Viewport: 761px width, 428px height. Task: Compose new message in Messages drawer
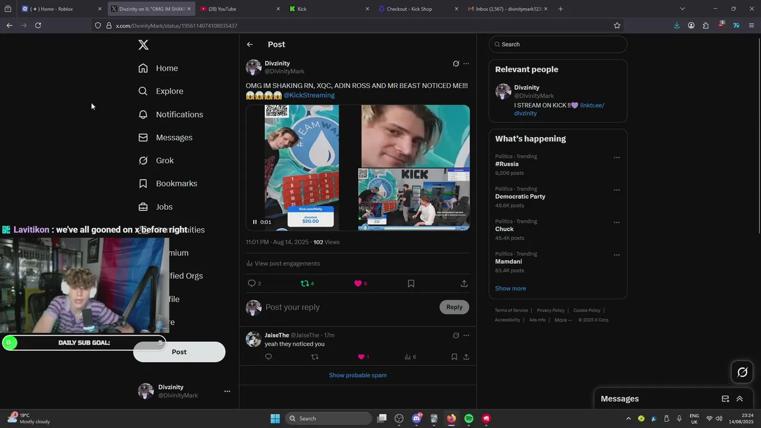(x=725, y=399)
